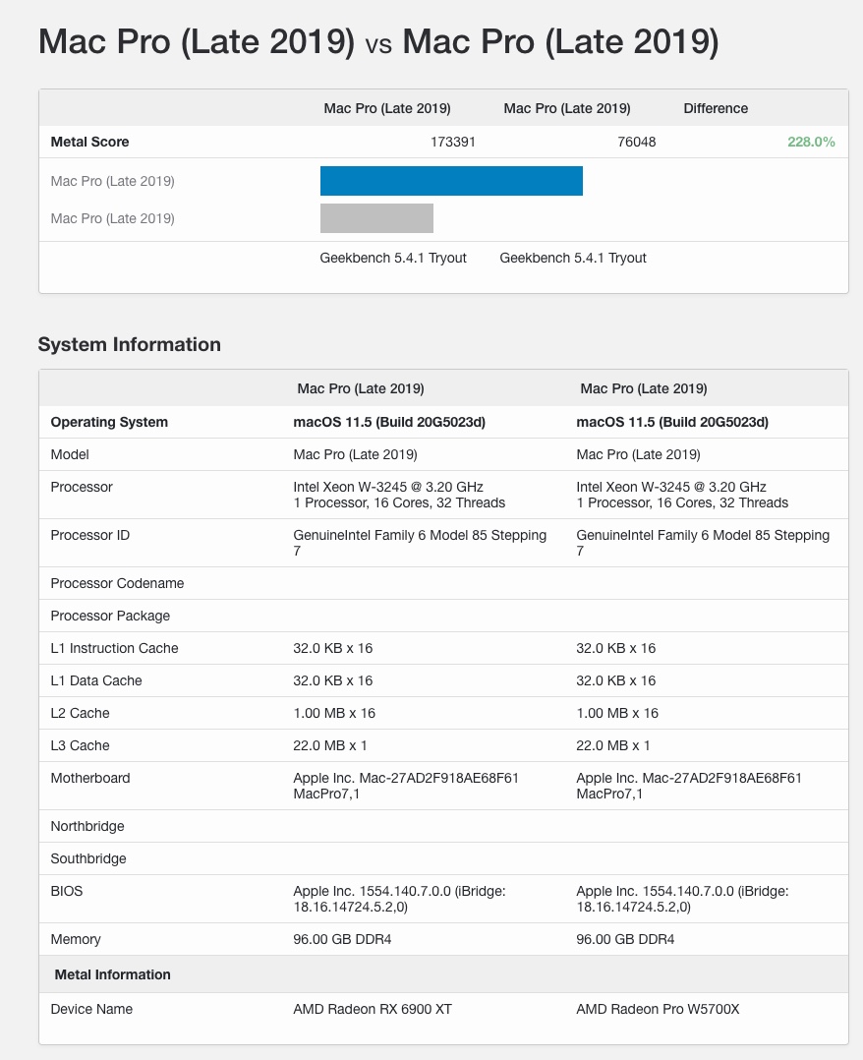Screen dimensions: 863x1060
Task: Click the Northbridge row label
Action: [86, 826]
